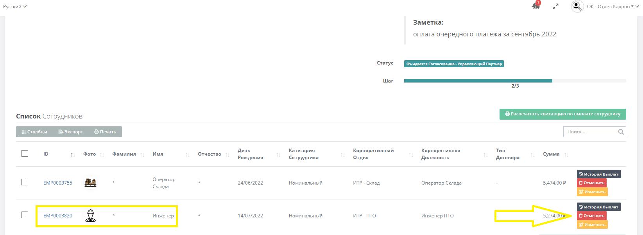Click the search magnifier icon
643x235 pixels.
(621, 132)
